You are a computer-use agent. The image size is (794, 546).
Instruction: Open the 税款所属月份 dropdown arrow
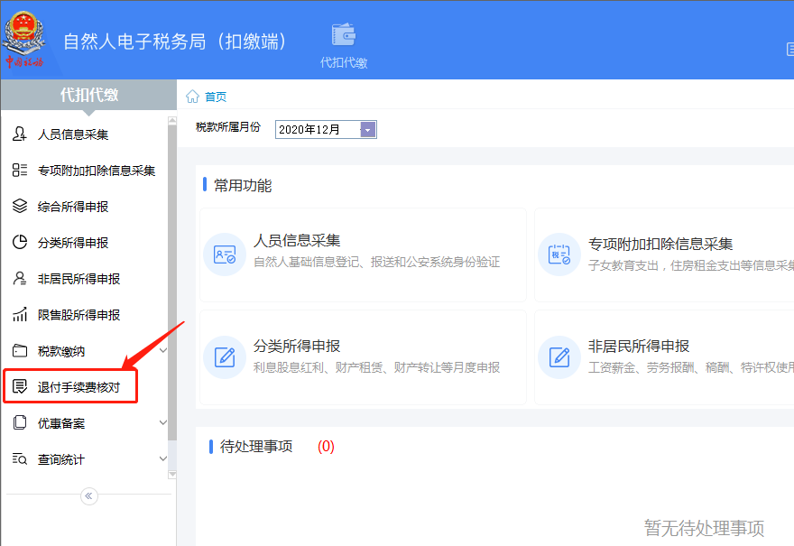click(x=368, y=130)
